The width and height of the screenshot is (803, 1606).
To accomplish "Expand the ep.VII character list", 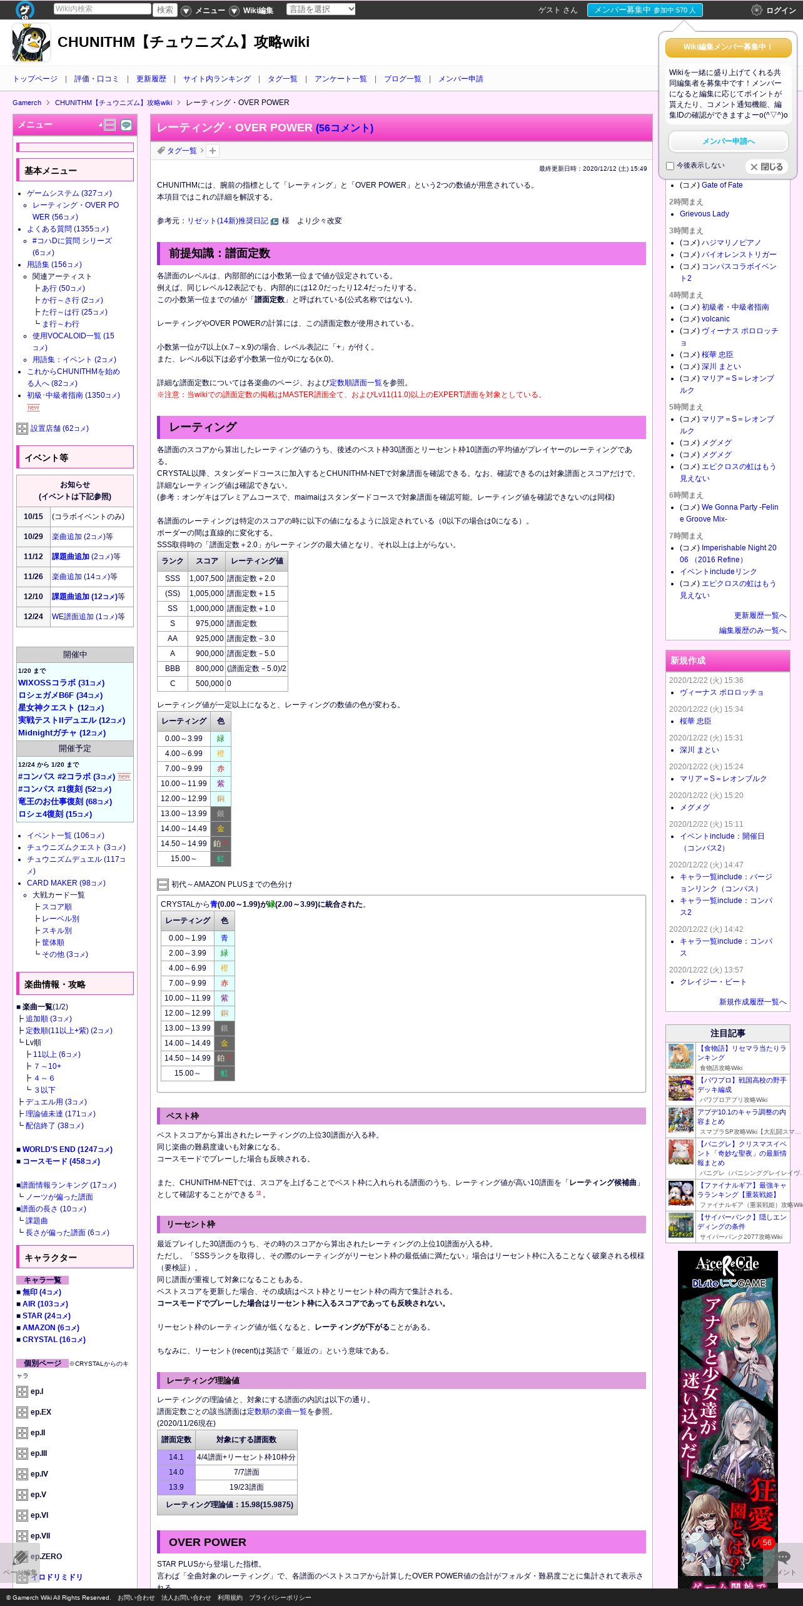I will [22, 1536].
